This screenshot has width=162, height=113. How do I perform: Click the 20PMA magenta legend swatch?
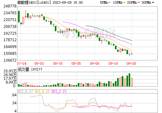pyautogui.click(x=139, y=2)
